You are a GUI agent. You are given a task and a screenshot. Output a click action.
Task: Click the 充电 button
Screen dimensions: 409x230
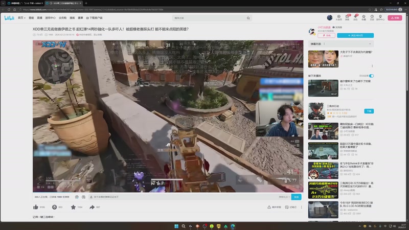pos(326,35)
